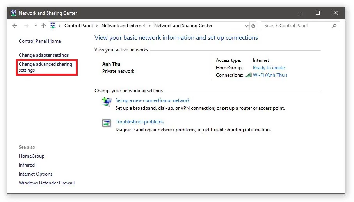Click the Forward navigation arrow
This screenshot has height=202, width=354.
pos(27,26)
